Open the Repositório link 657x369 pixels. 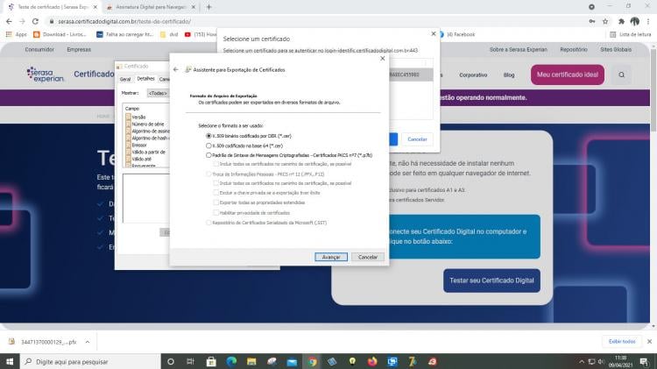click(574, 49)
